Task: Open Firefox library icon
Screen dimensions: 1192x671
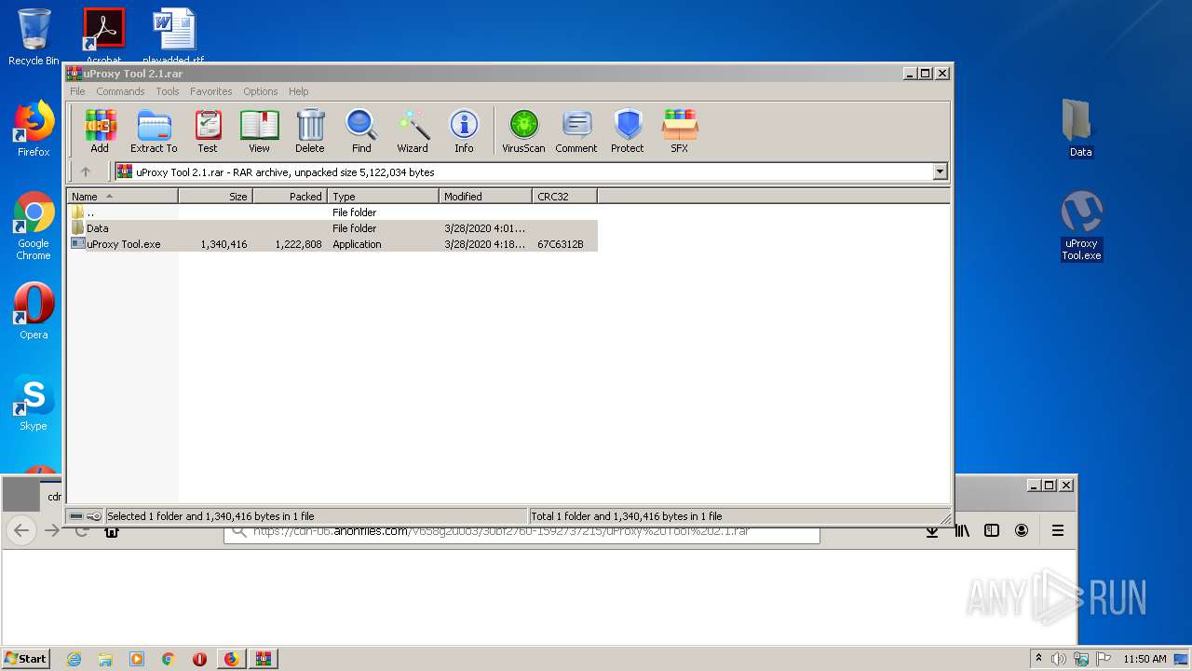Action: 962,530
